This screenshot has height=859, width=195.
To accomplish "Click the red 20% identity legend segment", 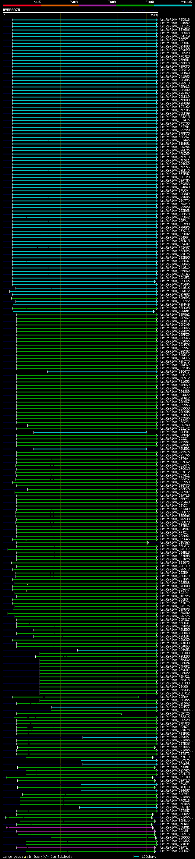I will coord(22,6).
